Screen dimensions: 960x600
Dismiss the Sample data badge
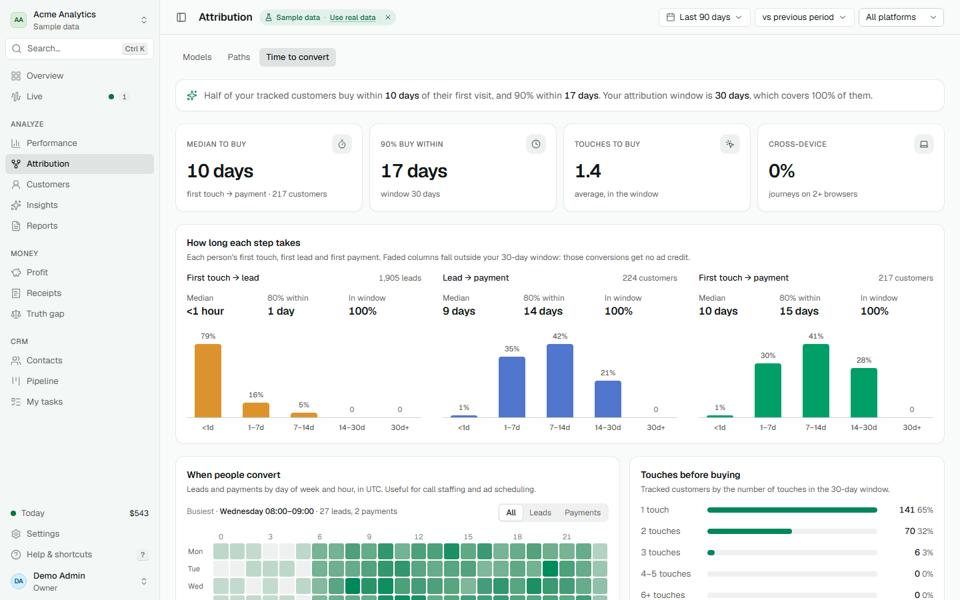(388, 17)
